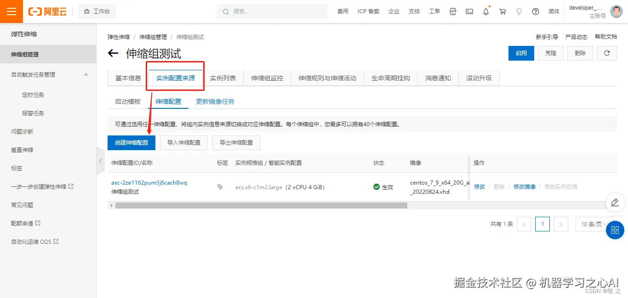Image resolution: width=628 pixels, height=298 pixels.
Task: Open the notification bell
Action: click(x=486, y=11)
